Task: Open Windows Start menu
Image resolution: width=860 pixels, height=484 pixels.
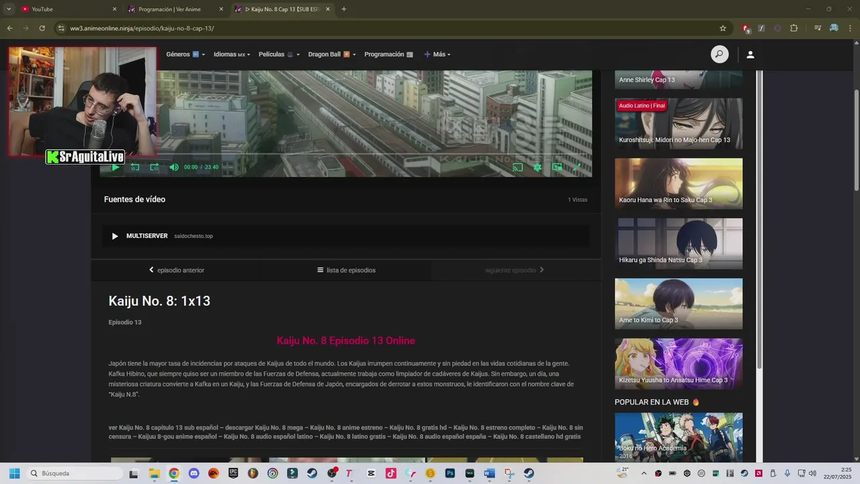Action: point(14,473)
